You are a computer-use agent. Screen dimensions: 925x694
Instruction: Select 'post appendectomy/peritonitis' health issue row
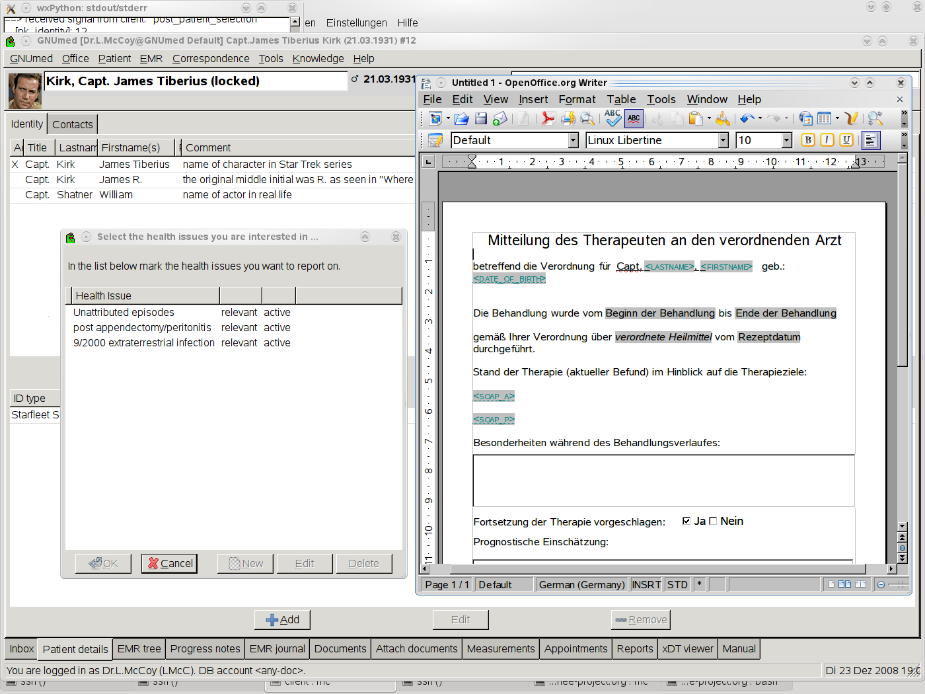coord(234,327)
